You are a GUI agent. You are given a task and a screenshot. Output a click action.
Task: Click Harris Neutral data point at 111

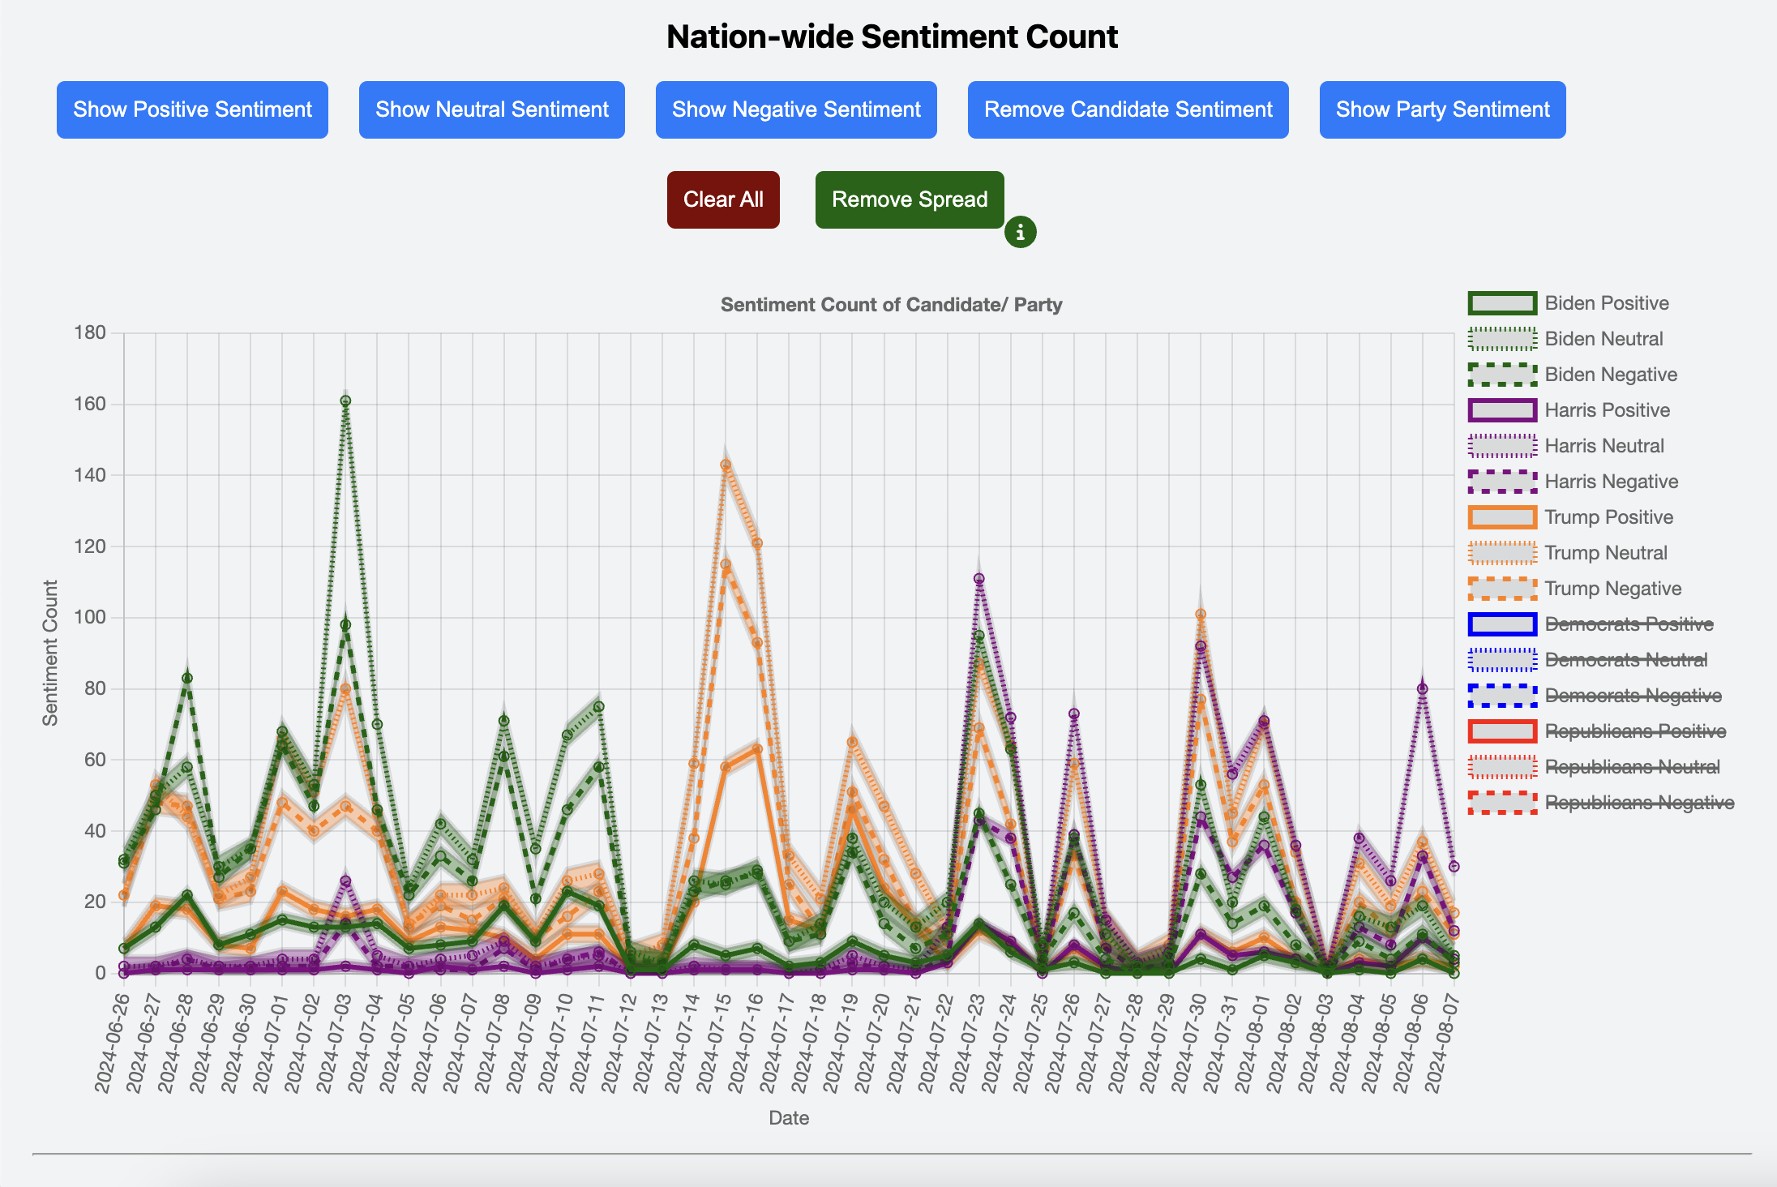coord(978,579)
